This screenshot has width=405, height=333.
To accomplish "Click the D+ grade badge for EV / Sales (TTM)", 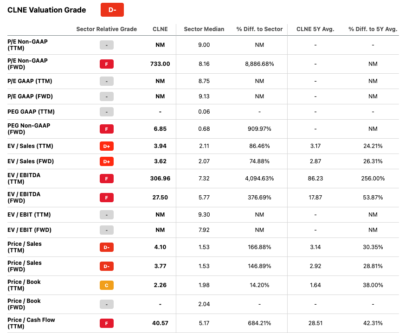I will (106, 146).
